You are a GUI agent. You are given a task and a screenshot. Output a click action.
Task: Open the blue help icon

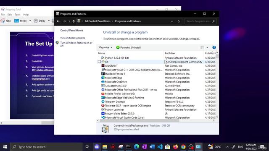pyautogui.click(x=214, y=47)
